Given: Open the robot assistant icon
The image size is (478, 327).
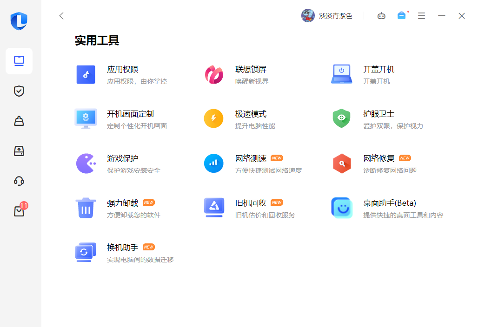Looking at the screenshot, I should point(381,16).
